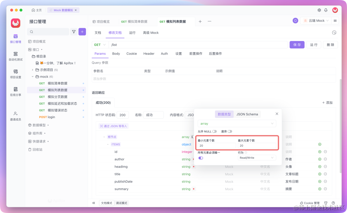Collapse the sidebar with the double arrow

pos(93,203)
